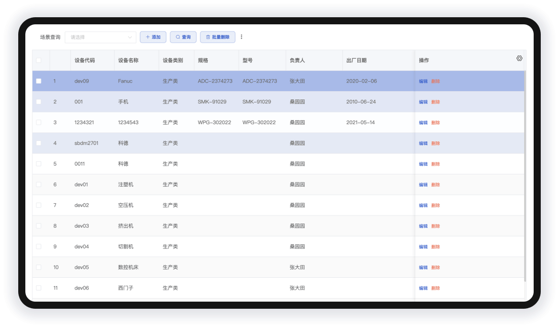559x328 pixels.
Task: Click the 设备代码 column header
Action: [84, 60]
